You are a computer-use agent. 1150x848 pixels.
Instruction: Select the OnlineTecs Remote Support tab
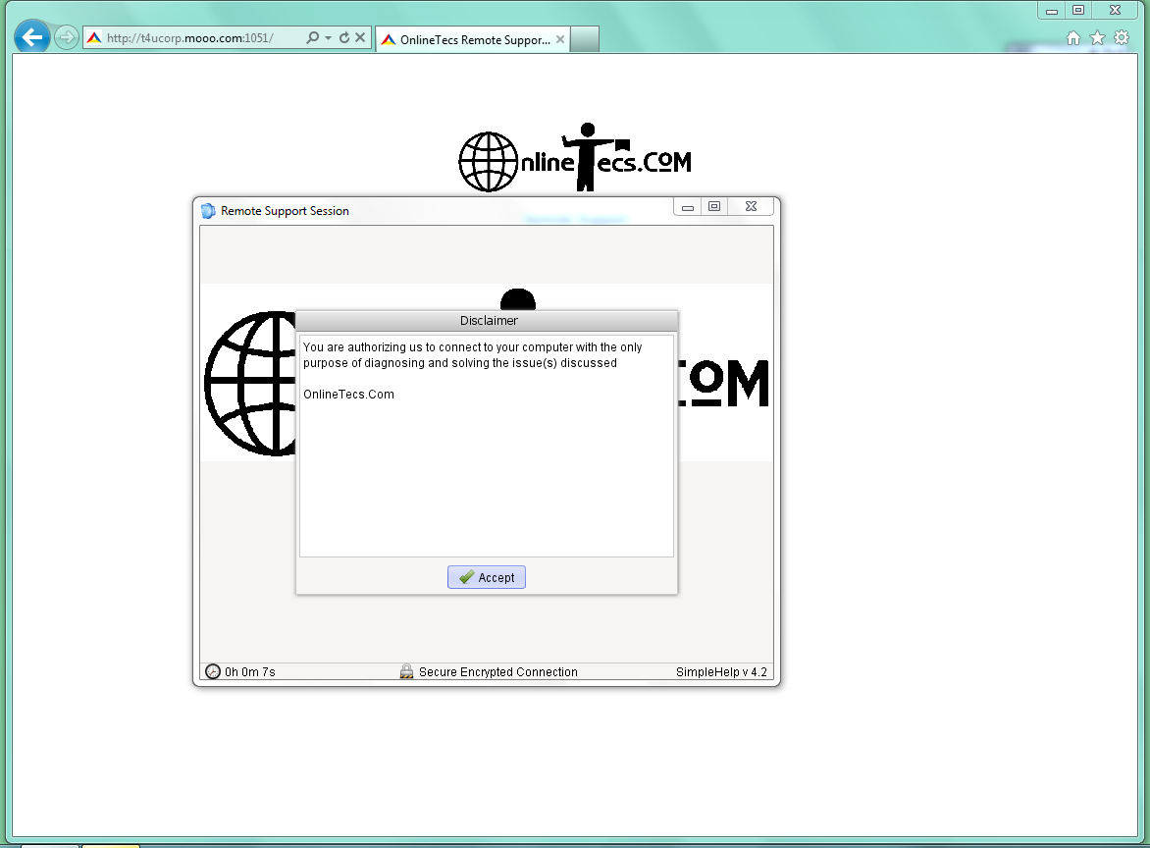tap(473, 39)
